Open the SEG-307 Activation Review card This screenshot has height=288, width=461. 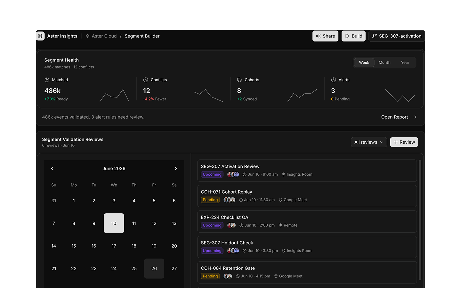(x=307, y=171)
